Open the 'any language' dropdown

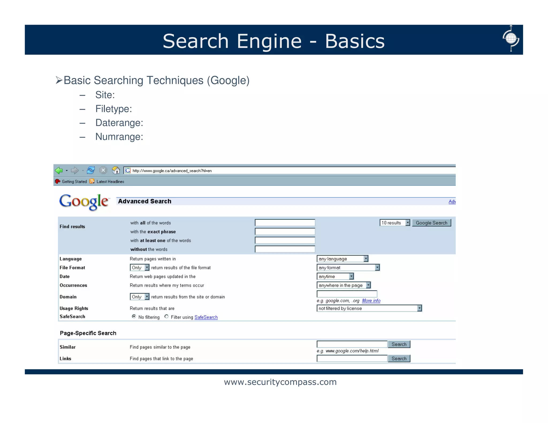coord(343,259)
